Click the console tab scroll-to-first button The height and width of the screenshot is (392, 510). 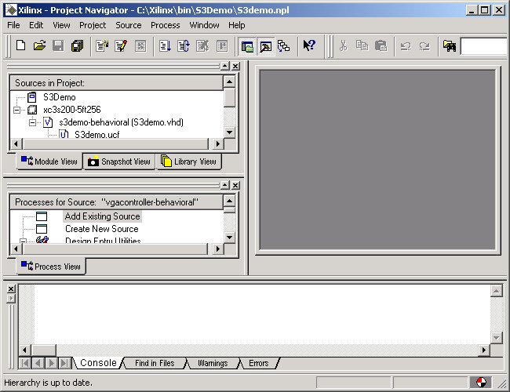[25, 363]
